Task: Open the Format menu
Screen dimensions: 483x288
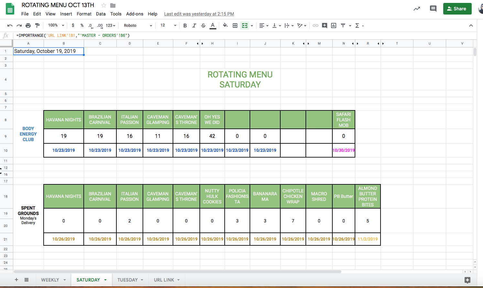Action: point(84,14)
